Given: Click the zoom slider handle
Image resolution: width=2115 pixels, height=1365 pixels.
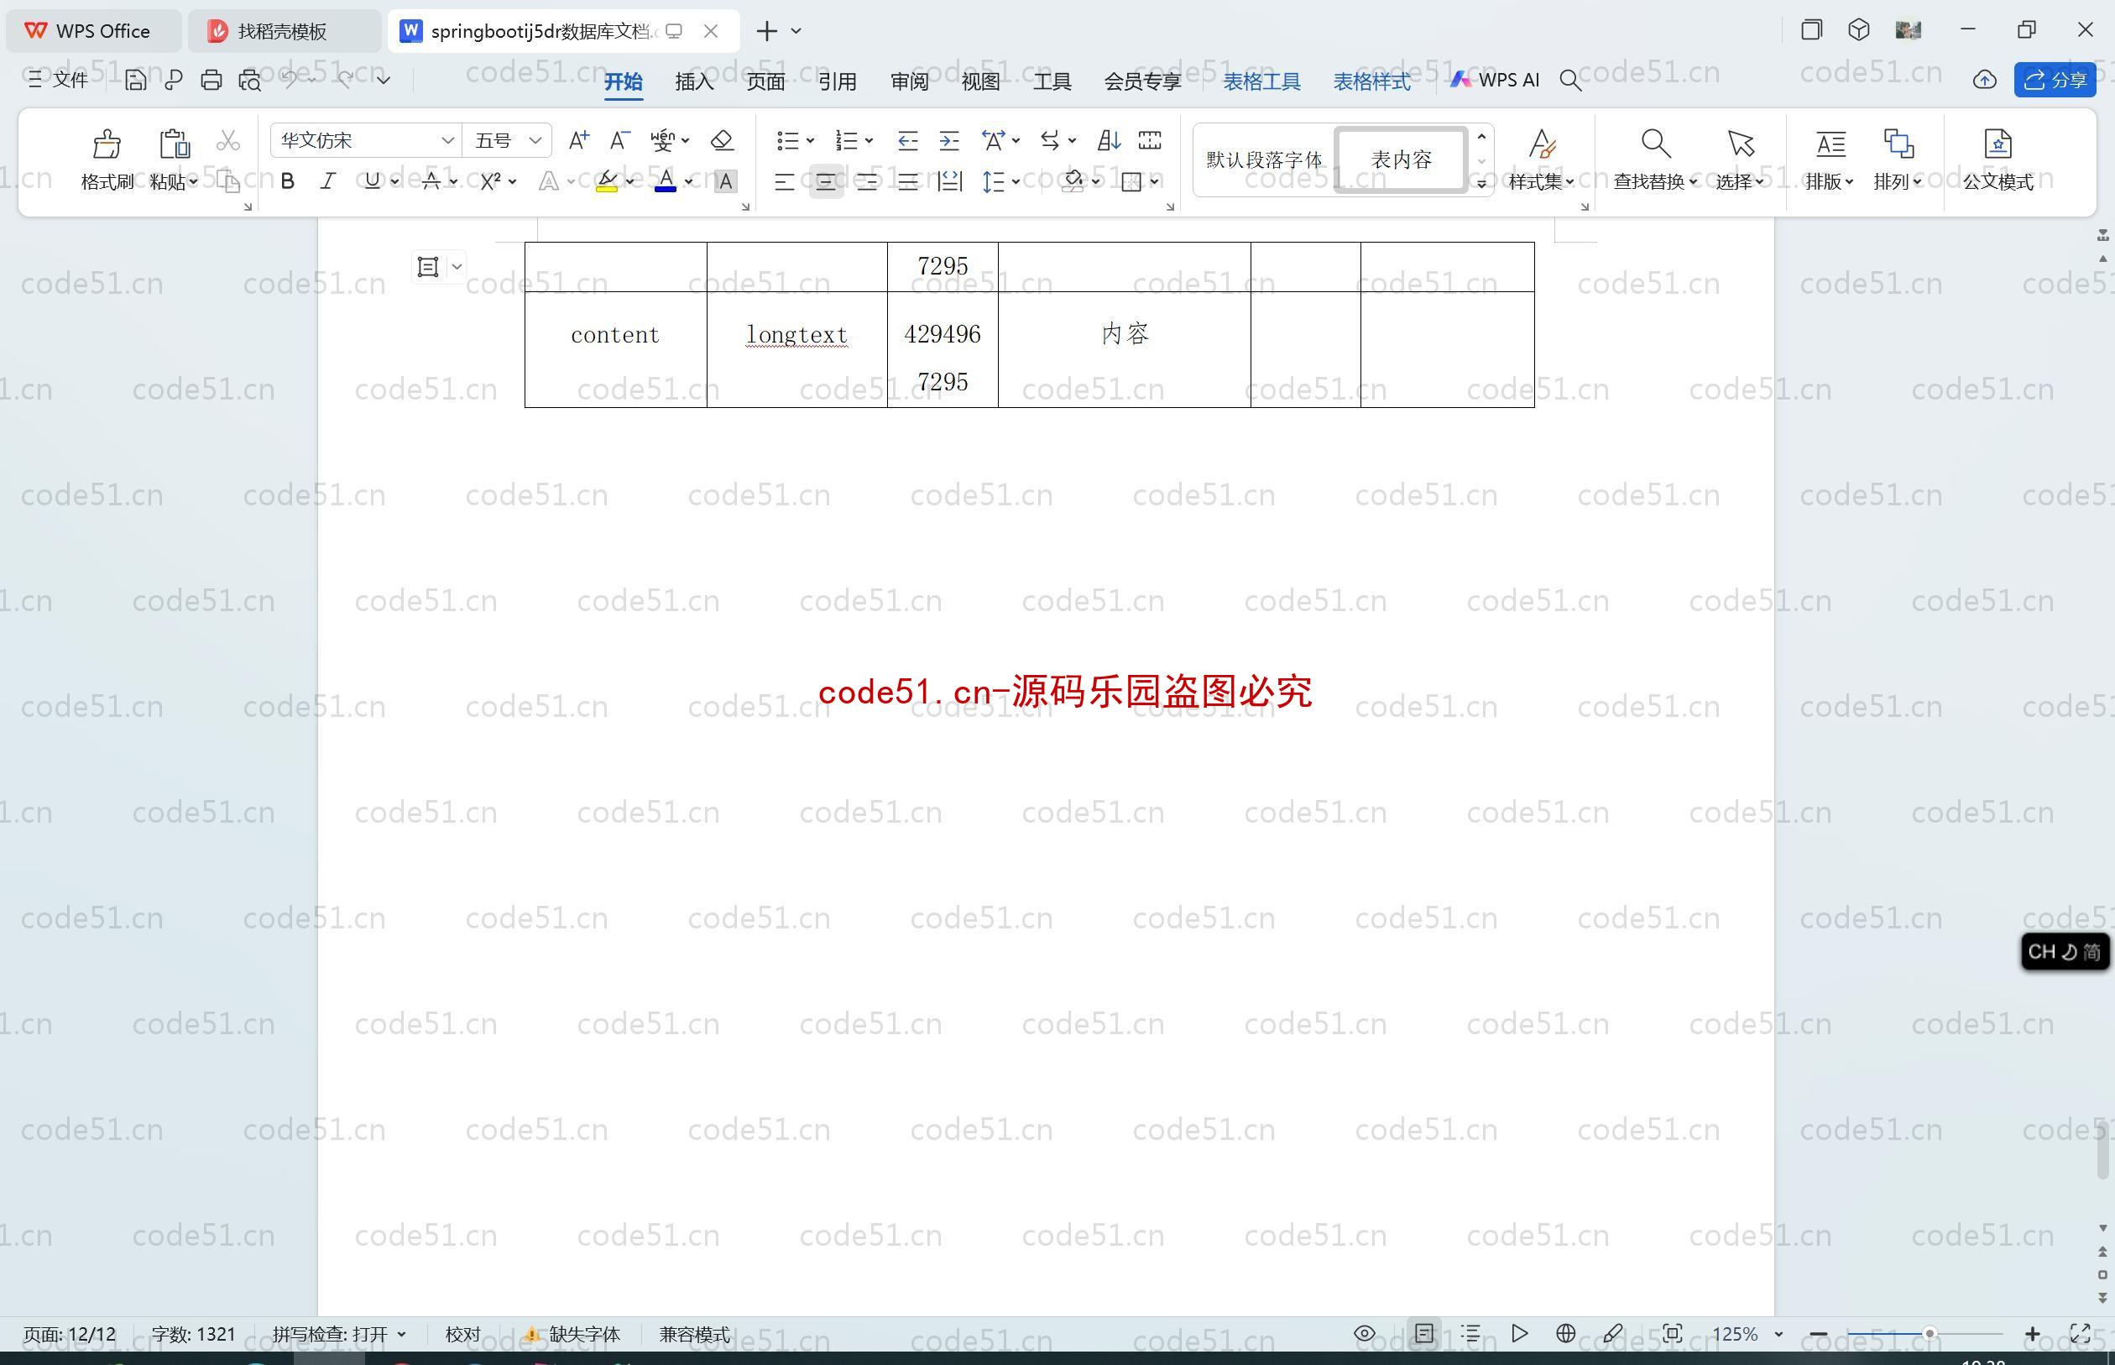Looking at the screenshot, I should pos(1929,1334).
